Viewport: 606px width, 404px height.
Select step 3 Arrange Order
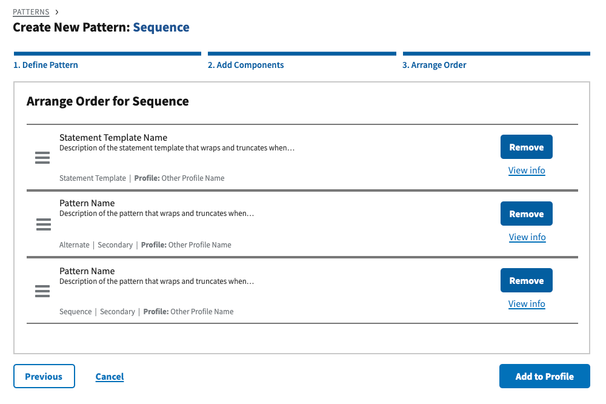click(x=435, y=65)
